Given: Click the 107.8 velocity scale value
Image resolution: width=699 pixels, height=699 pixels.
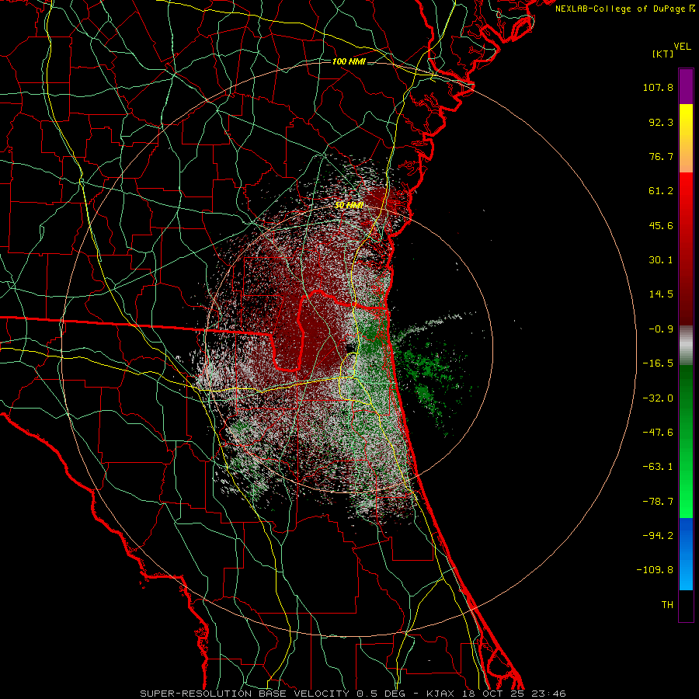Looking at the screenshot, I should click(x=658, y=87).
